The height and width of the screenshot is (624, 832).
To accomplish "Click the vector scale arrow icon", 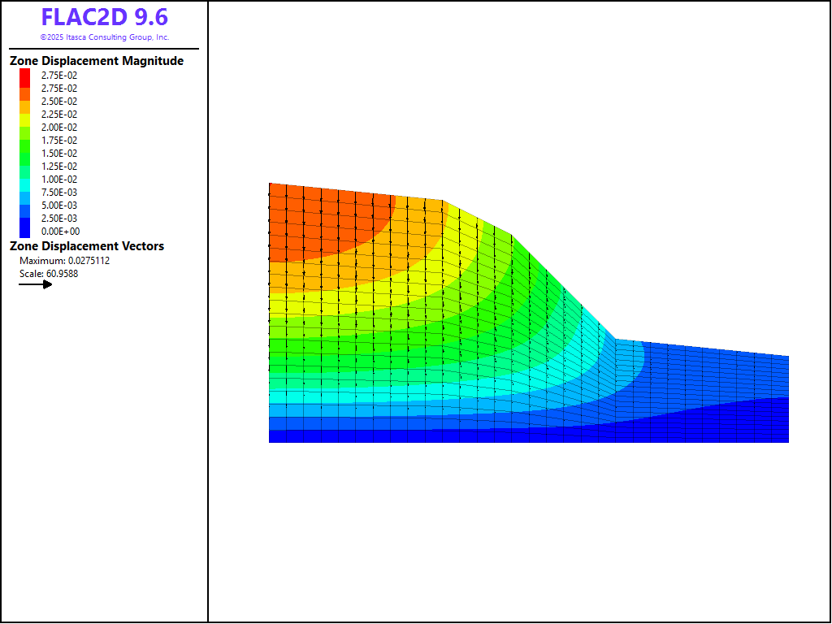I will point(36,284).
